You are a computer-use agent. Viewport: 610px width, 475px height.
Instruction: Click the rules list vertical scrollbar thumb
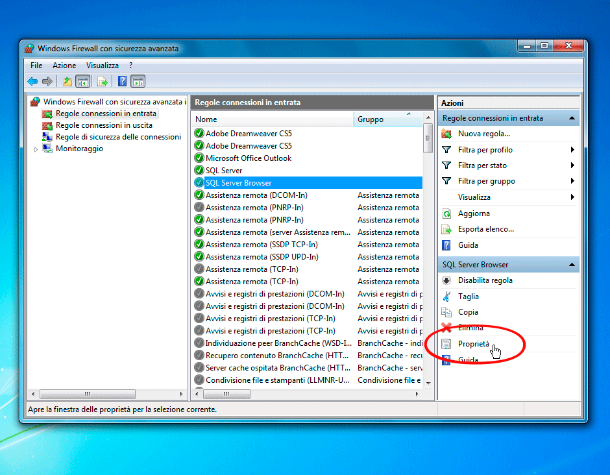pos(428,138)
